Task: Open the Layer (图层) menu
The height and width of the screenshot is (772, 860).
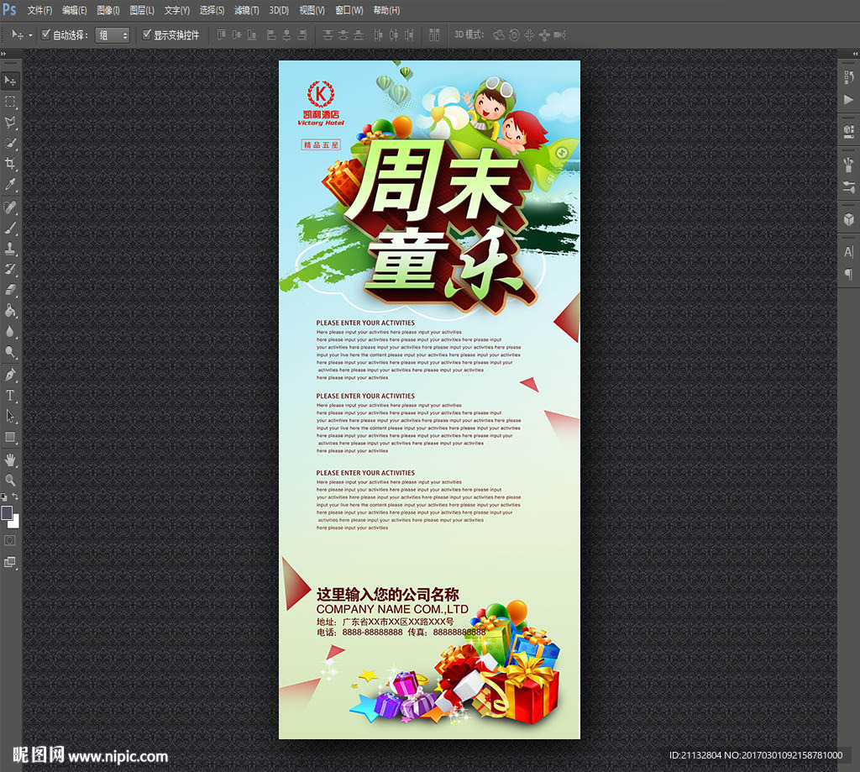Action: 142,10
